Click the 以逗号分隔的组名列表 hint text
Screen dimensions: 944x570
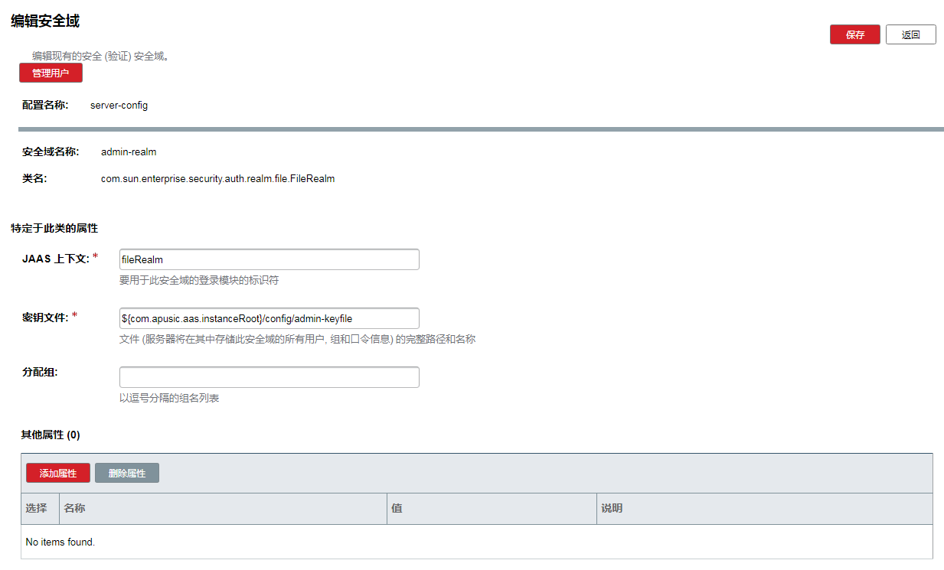pos(169,399)
